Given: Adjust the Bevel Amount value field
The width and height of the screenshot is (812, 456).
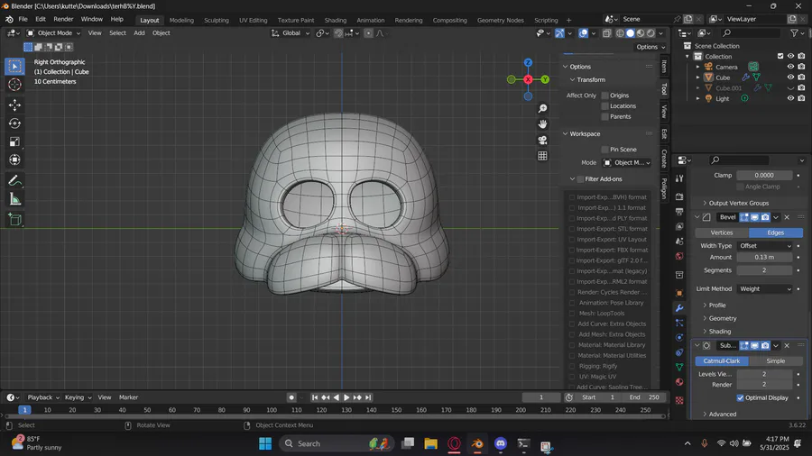Looking at the screenshot, I should (764, 257).
